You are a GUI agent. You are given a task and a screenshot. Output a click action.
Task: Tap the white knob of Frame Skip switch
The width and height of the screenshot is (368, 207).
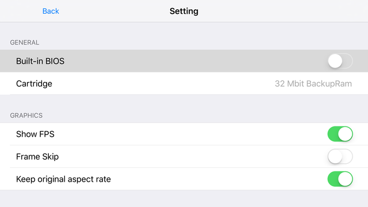[335, 156]
